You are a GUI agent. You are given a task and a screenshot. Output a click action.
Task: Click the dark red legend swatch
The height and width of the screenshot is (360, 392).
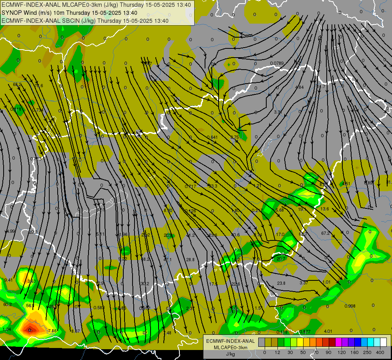(332, 342)
